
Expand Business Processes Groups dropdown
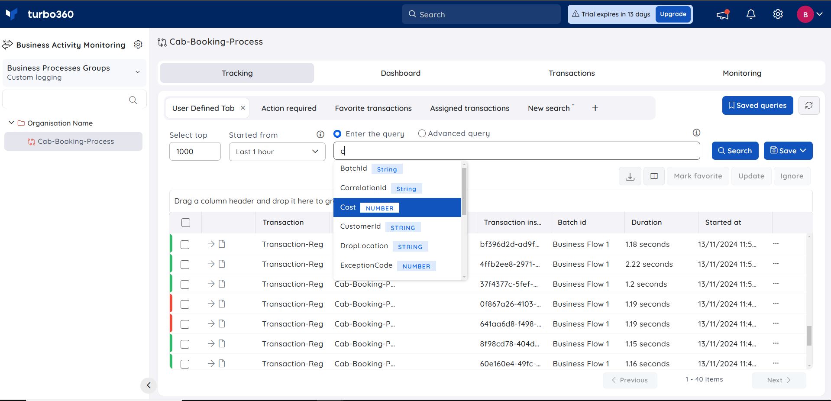pyautogui.click(x=74, y=72)
